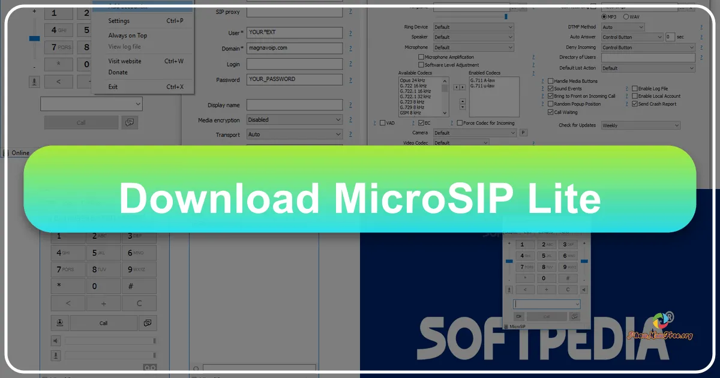Select the WAV recording format radio button
720x378 pixels.
click(626, 16)
